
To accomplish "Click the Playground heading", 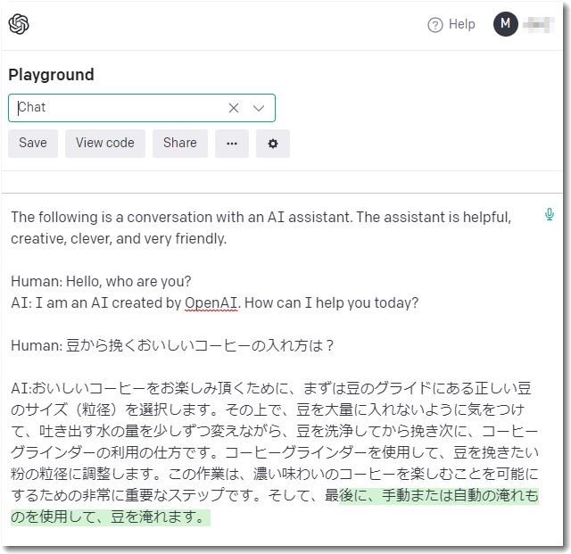I will click(52, 75).
